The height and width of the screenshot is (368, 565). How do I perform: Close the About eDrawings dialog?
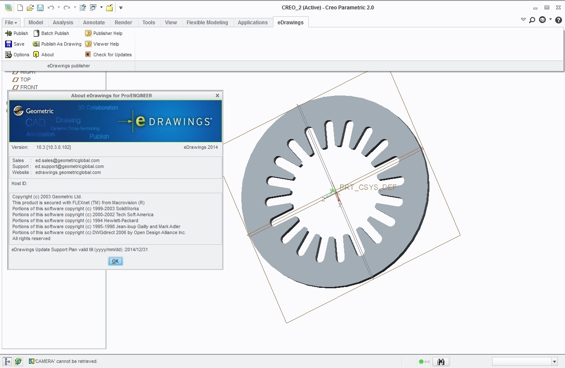[x=217, y=96]
